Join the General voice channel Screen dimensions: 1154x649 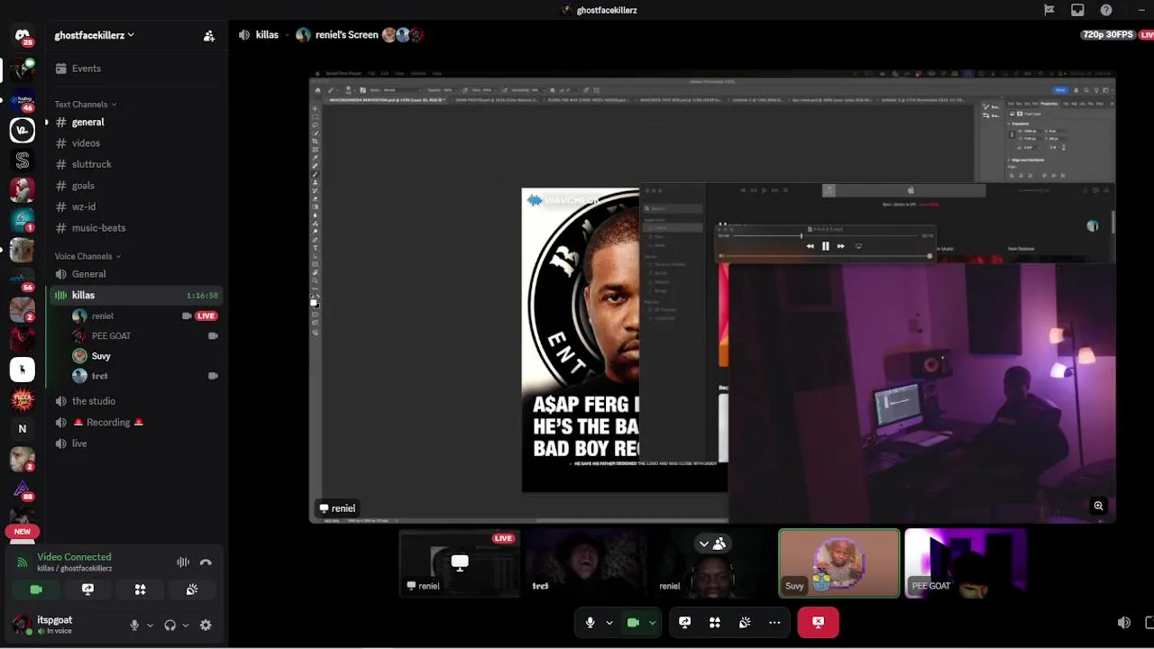(x=136, y=274)
